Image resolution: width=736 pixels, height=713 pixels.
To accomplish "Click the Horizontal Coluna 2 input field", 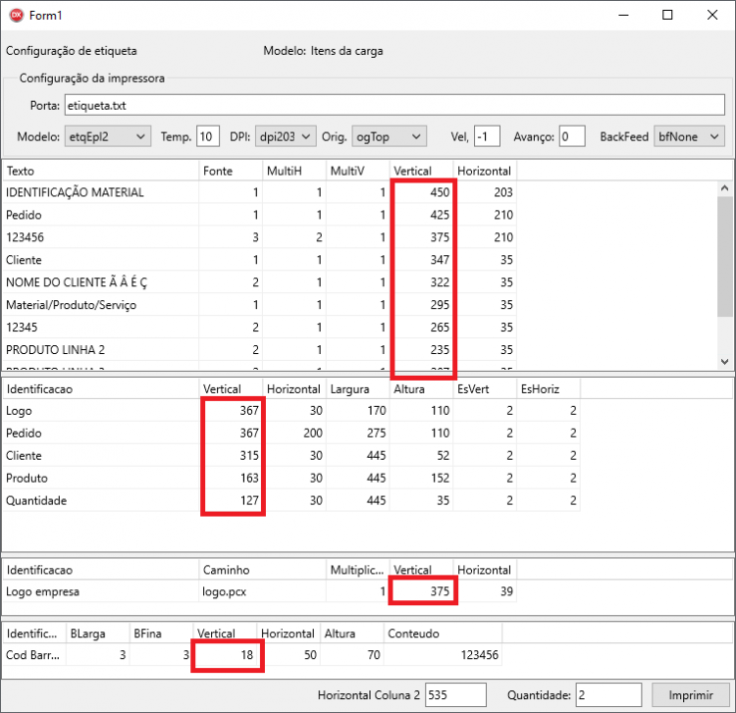I will point(455,694).
